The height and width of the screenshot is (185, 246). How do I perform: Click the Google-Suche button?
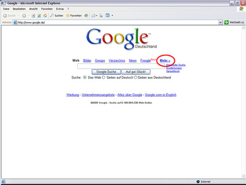(x=106, y=72)
